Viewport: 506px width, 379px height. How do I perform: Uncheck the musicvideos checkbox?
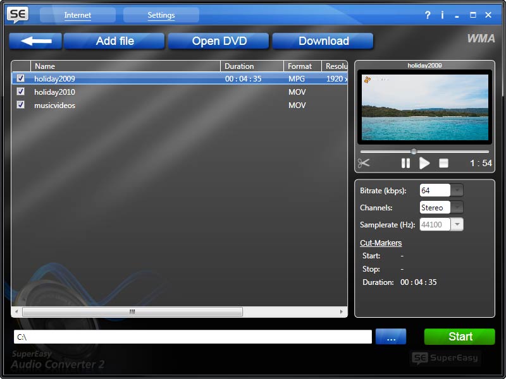tap(20, 105)
